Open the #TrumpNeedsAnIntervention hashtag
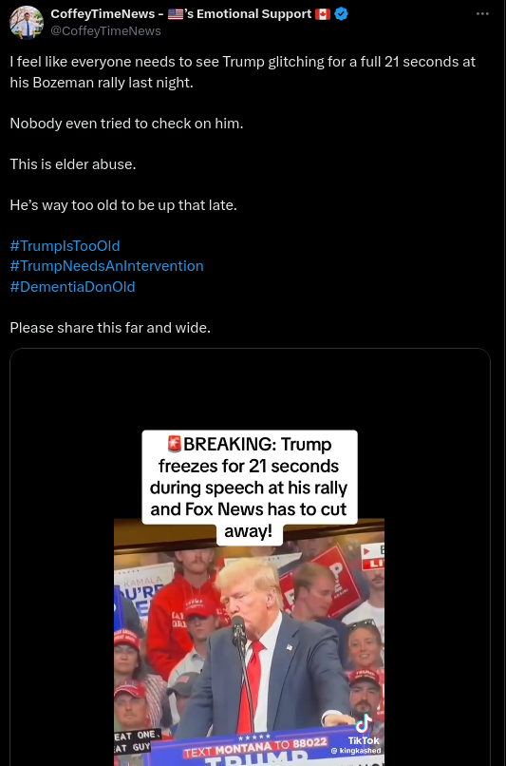This screenshot has height=766, width=506. click(106, 266)
